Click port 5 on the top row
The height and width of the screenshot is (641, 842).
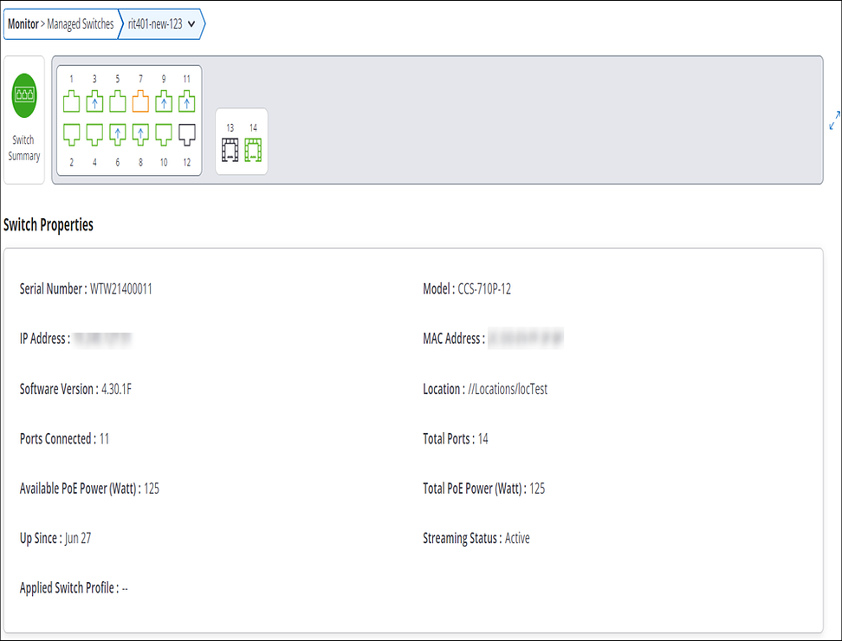point(118,101)
